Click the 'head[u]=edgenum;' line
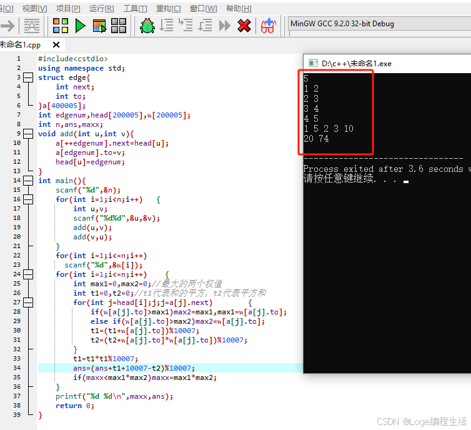The height and width of the screenshot is (430, 471). click(90, 162)
